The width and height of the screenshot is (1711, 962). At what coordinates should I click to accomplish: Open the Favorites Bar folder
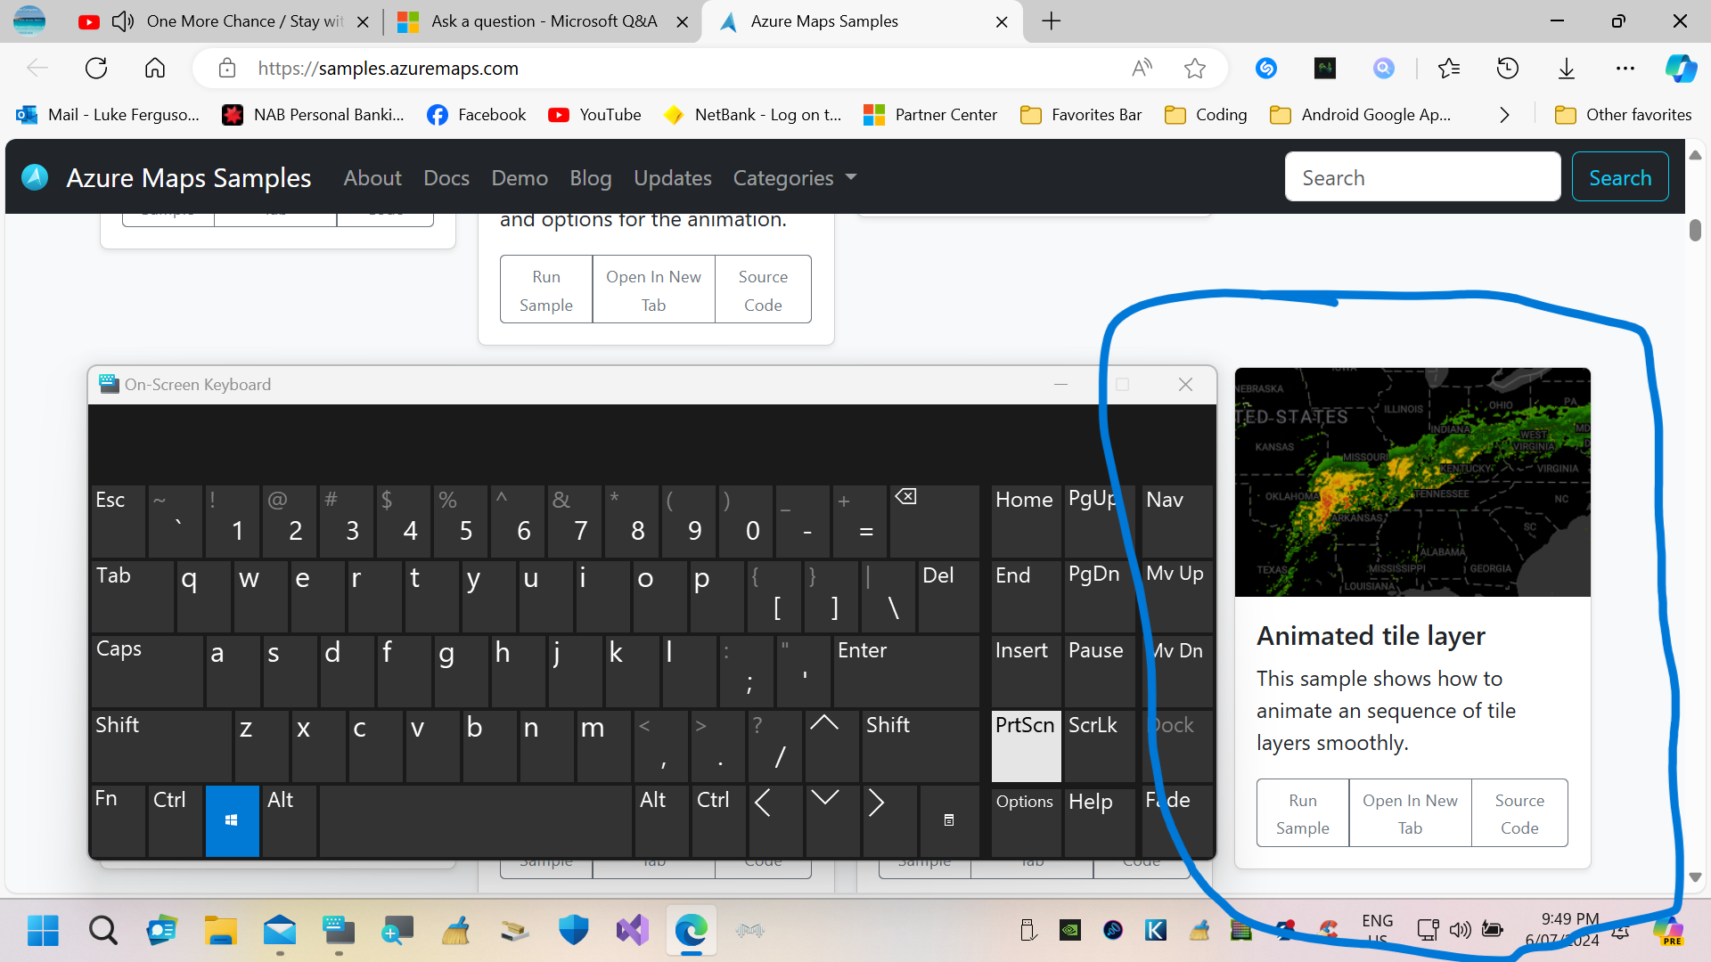1082,115
